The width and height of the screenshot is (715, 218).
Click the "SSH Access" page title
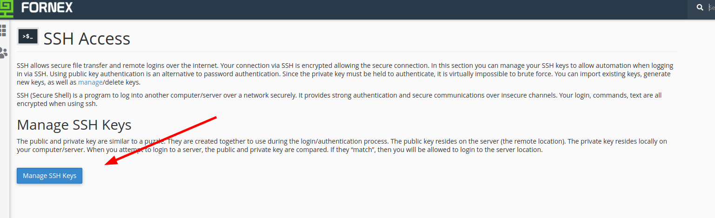click(x=87, y=39)
